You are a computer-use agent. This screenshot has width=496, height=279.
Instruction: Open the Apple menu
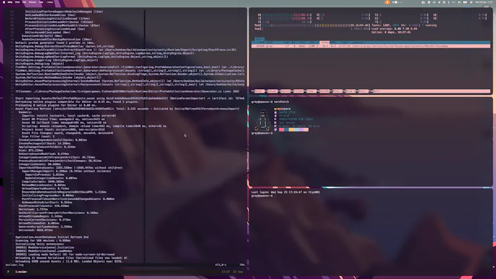click(x=4, y=2)
